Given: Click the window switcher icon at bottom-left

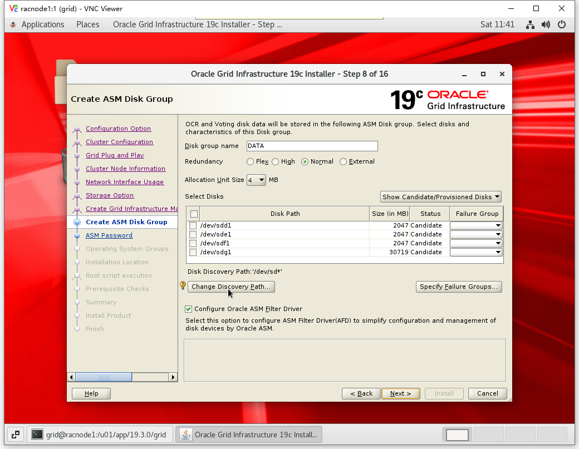Looking at the screenshot, I should [15, 435].
